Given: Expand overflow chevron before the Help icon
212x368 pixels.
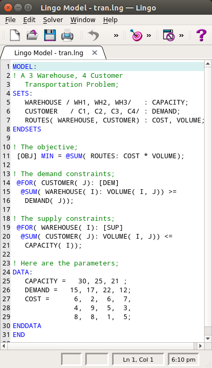Looking at the screenshot, I should 181,36.
